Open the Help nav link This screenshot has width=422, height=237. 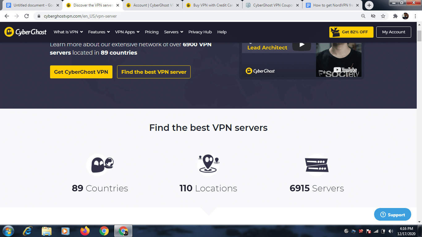click(222, 32)
